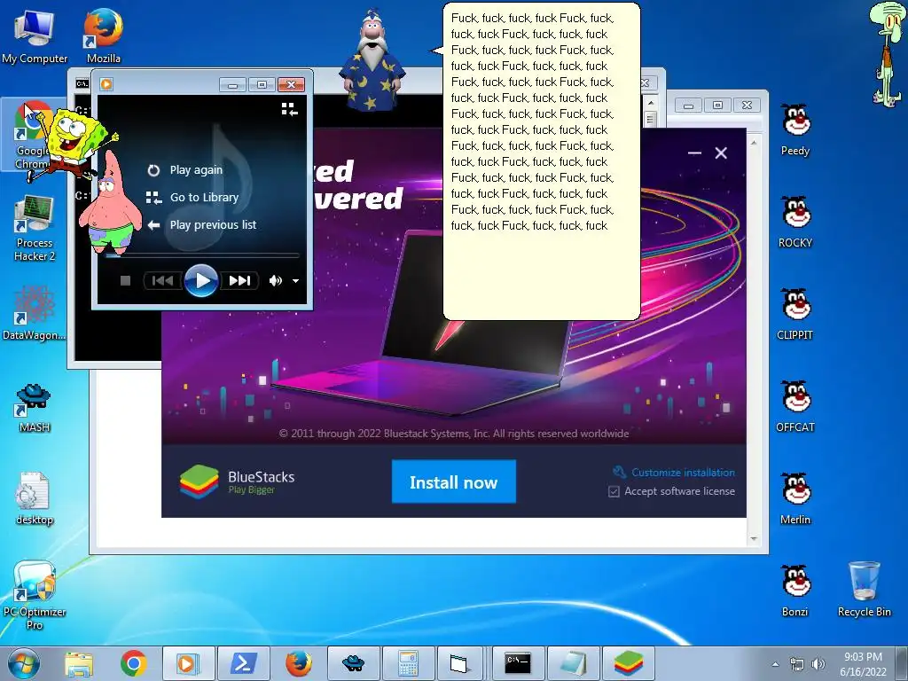The height and width of the screenshot is (681, 908).
Task: Open the Mozilla Firefox desktop shortcut
Action: (103, 35)
